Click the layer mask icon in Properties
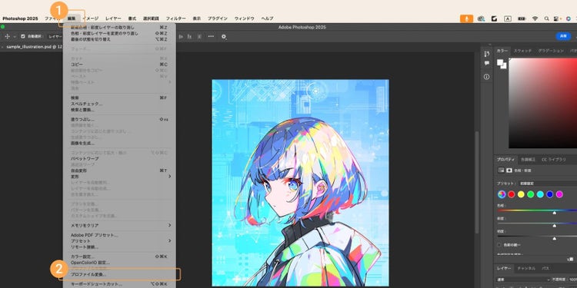The height and width of the screenshot is (288, 577). [x=509, y=170]
